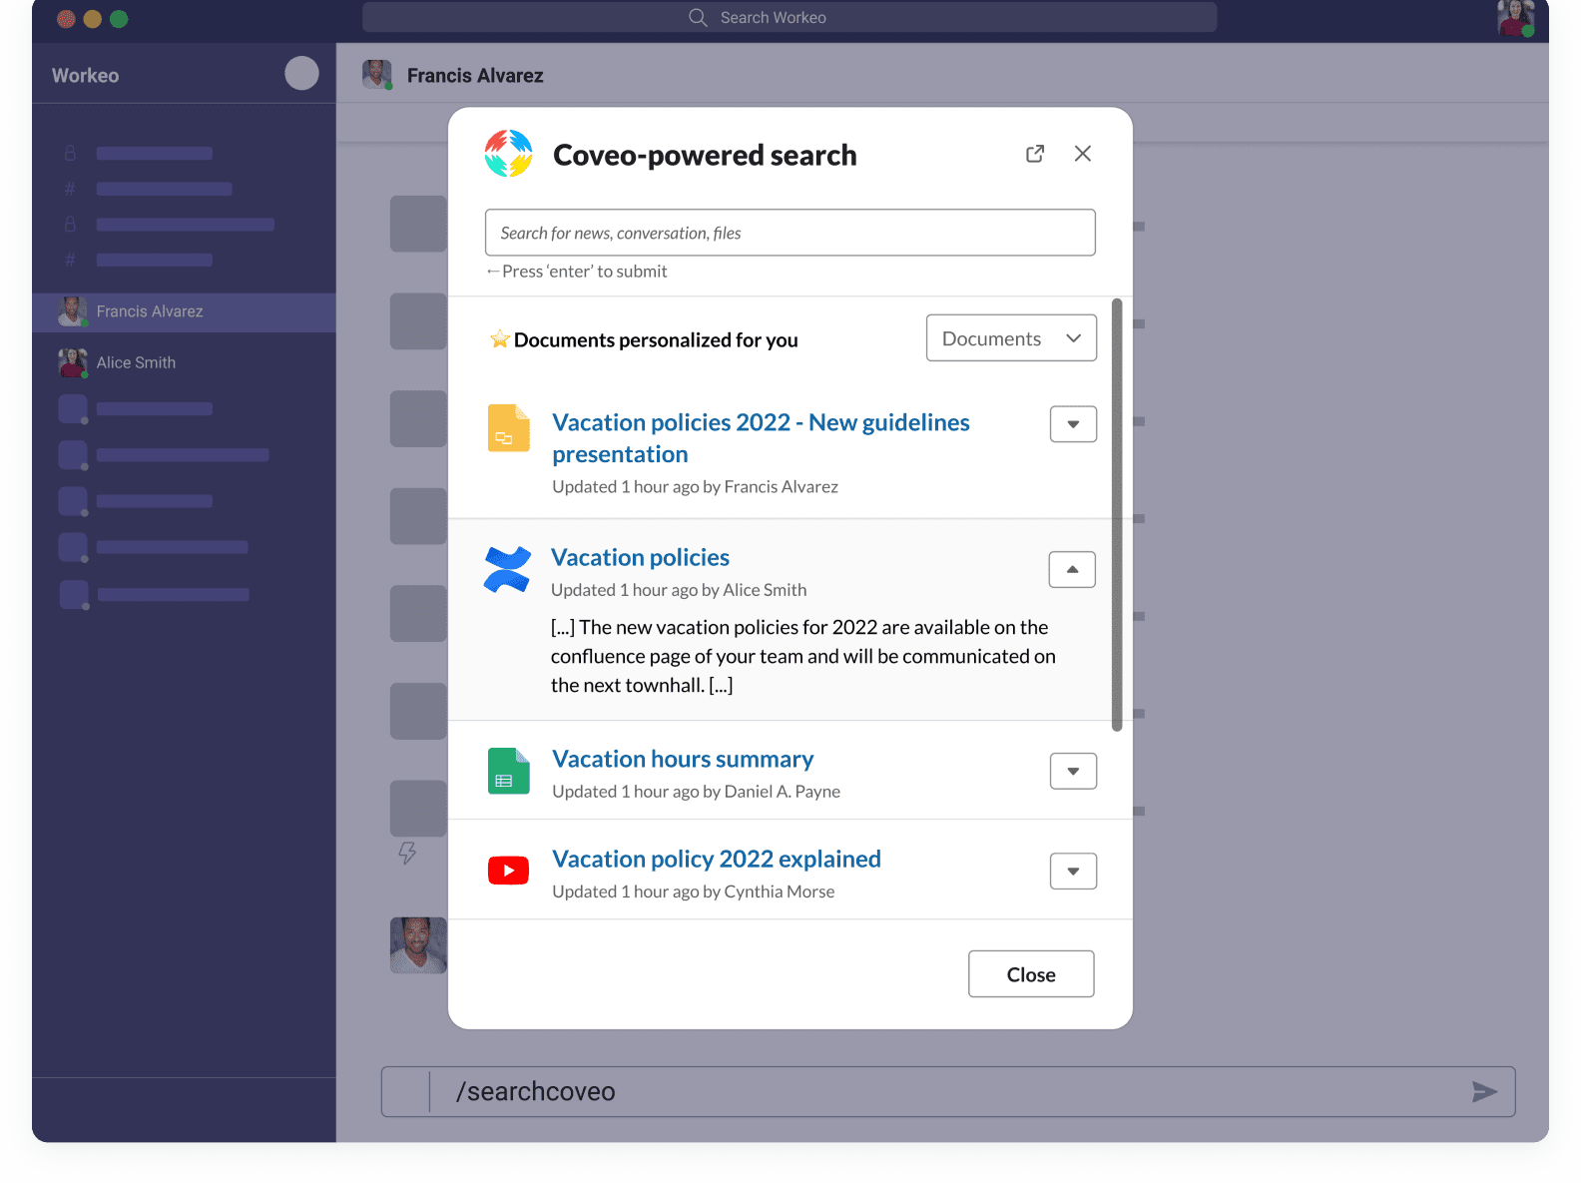Click the first hash channel icon in sidebar
Screen dimensions: 1581x1183
click(x=70, y=189)
